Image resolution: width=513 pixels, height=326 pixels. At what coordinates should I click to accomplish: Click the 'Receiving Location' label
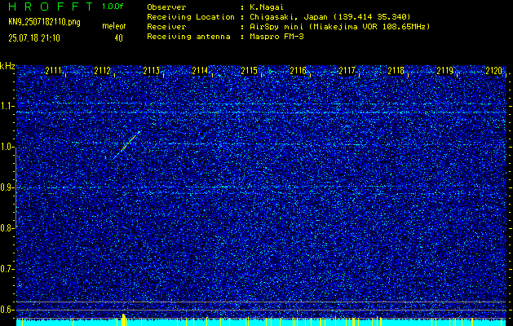tap(191, 17)
